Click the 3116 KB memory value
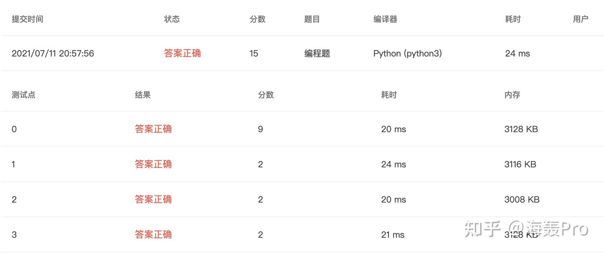This screenshot has width=604, height=253. [520, 164]
